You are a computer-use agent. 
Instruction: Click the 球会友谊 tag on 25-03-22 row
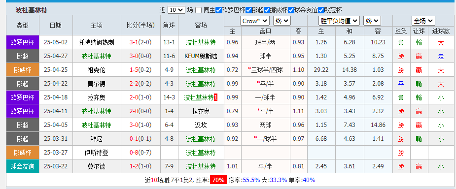23,166
